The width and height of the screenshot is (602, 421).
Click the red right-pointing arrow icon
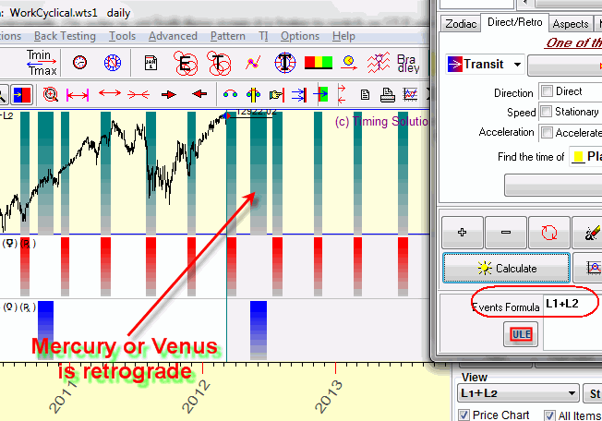click(x=169, y=94)
